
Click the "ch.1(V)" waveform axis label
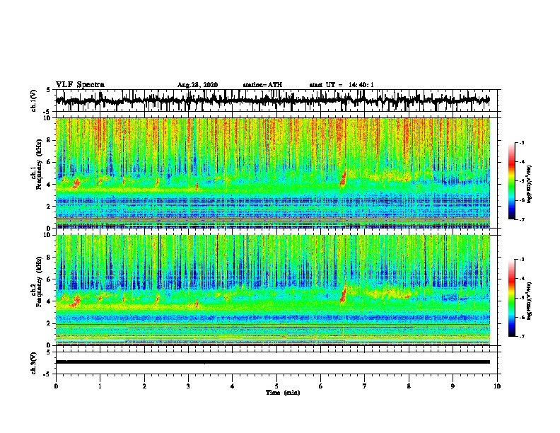click(34, 100)
